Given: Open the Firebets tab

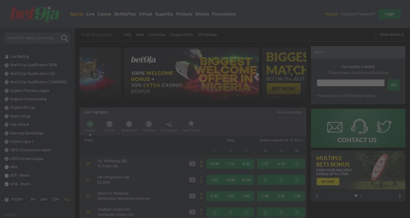Looking at the screenshot, I should pos(184,14).
